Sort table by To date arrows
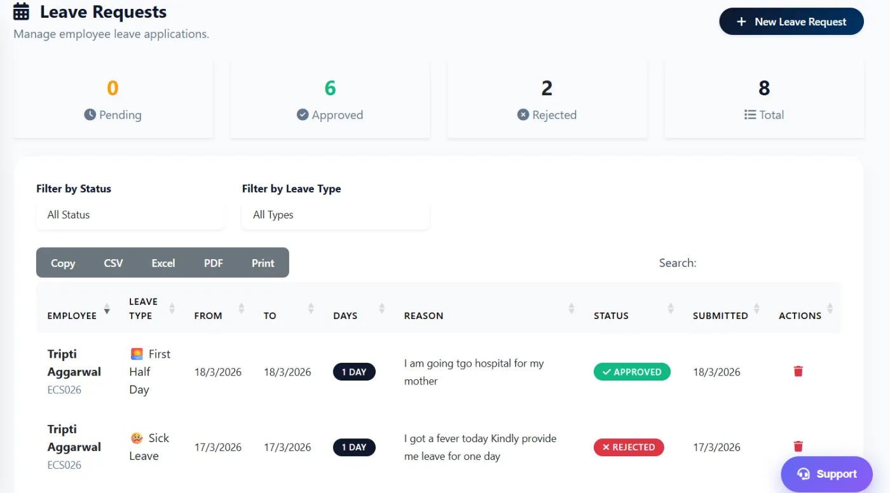The width and height of the screenshot is (890, 493). point(310,308)
